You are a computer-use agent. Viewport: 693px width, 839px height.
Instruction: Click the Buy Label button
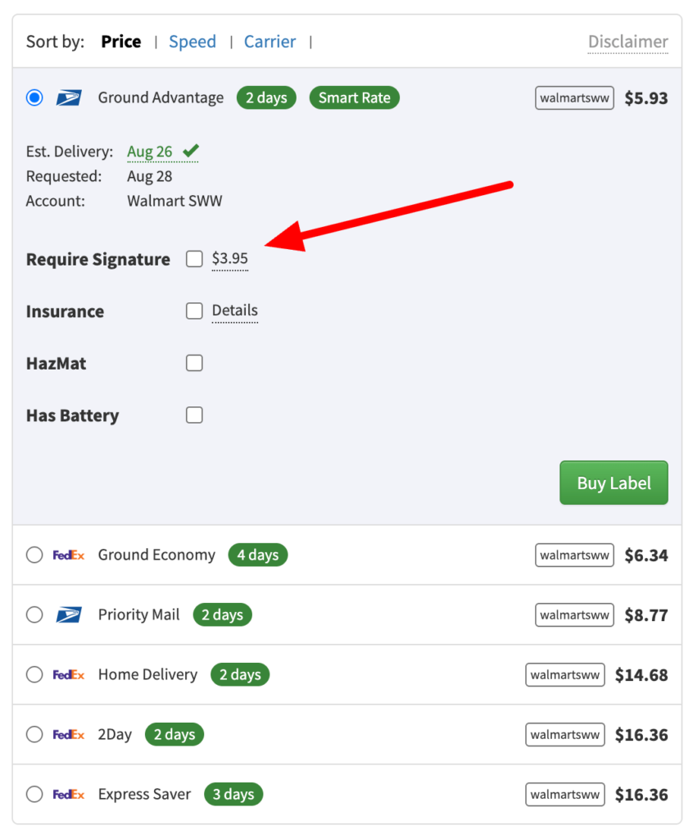click(x=614, y=483)
